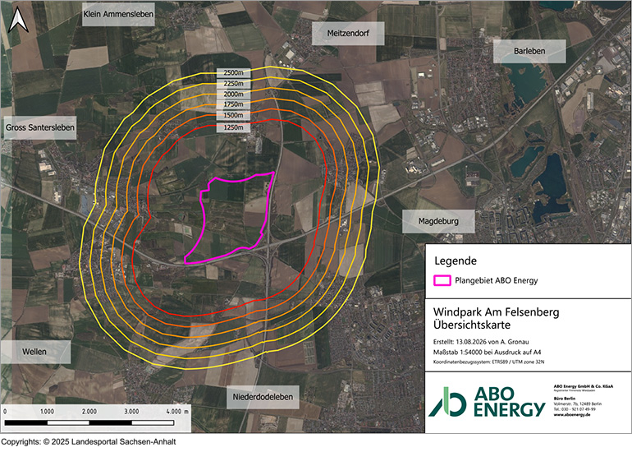Click the 4.000 m scale bar value
Viewport: 632px width, 452px height.
tap(177, 411)
